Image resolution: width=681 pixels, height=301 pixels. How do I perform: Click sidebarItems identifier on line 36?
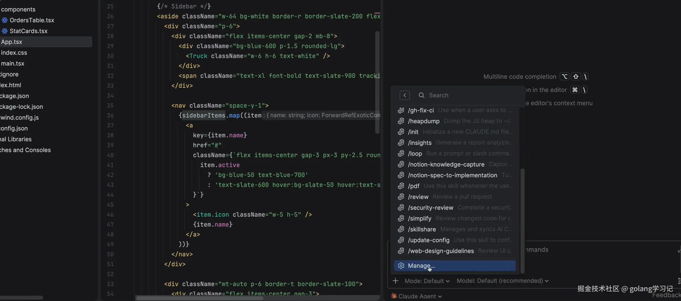pos(204,115)
